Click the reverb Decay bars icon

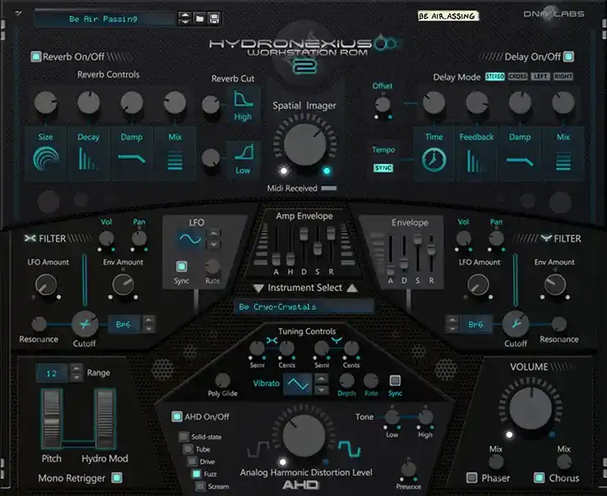pos(89,159)
